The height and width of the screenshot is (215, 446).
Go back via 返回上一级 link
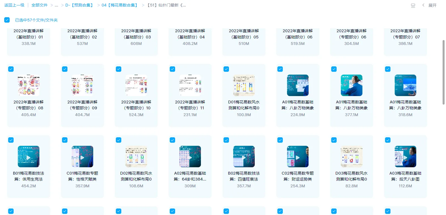(x=14, y=5)
